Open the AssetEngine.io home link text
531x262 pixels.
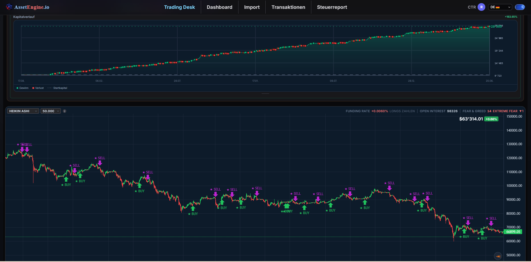[x=32, y=7]
